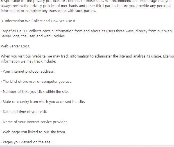174x147 pixels.
Task: Click the words 'Tarpaflex Us LLC'
Action: coord(15,31)
